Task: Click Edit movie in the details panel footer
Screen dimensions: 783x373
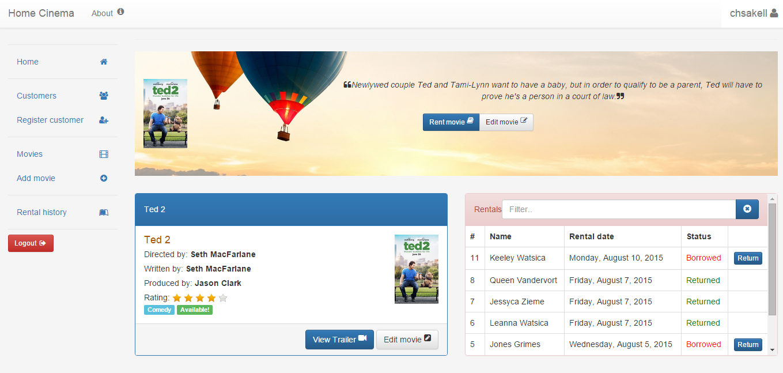Action: click(407, 340)
